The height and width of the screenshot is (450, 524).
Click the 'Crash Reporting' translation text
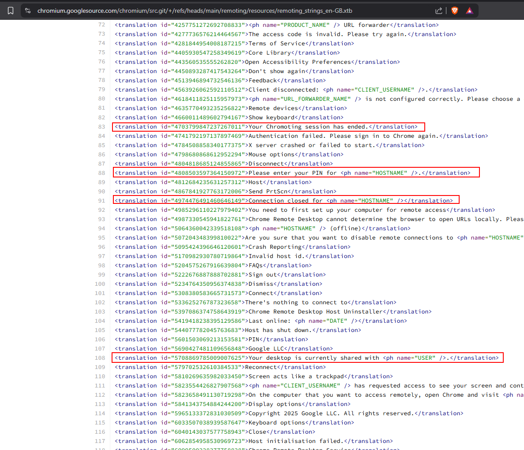(275, 247)
